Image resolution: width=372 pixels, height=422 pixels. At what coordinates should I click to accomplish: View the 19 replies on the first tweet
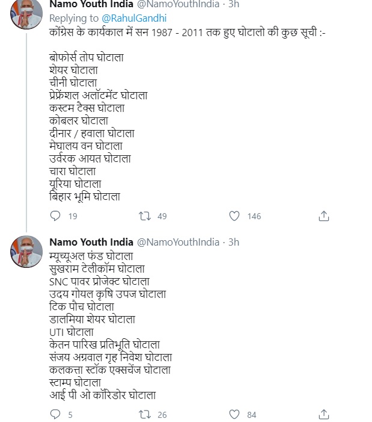click(73, 216)
